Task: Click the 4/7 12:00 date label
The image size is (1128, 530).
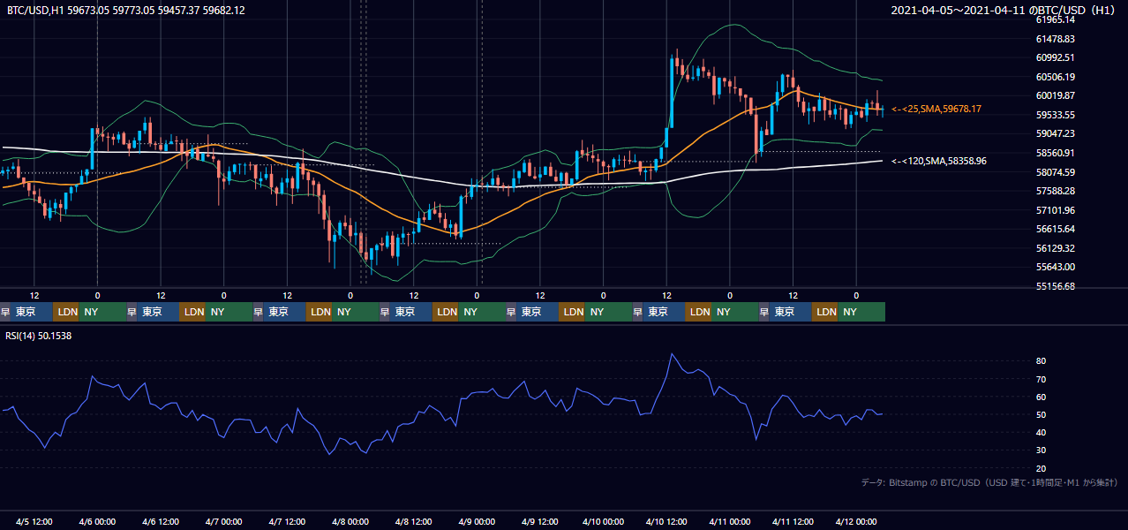Action: (287, 521)
